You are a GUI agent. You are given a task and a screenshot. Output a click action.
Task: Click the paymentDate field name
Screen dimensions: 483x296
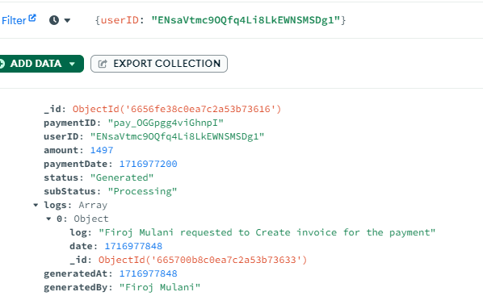[76, 164]
